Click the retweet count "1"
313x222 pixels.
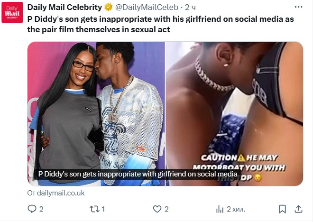[103, 209]
